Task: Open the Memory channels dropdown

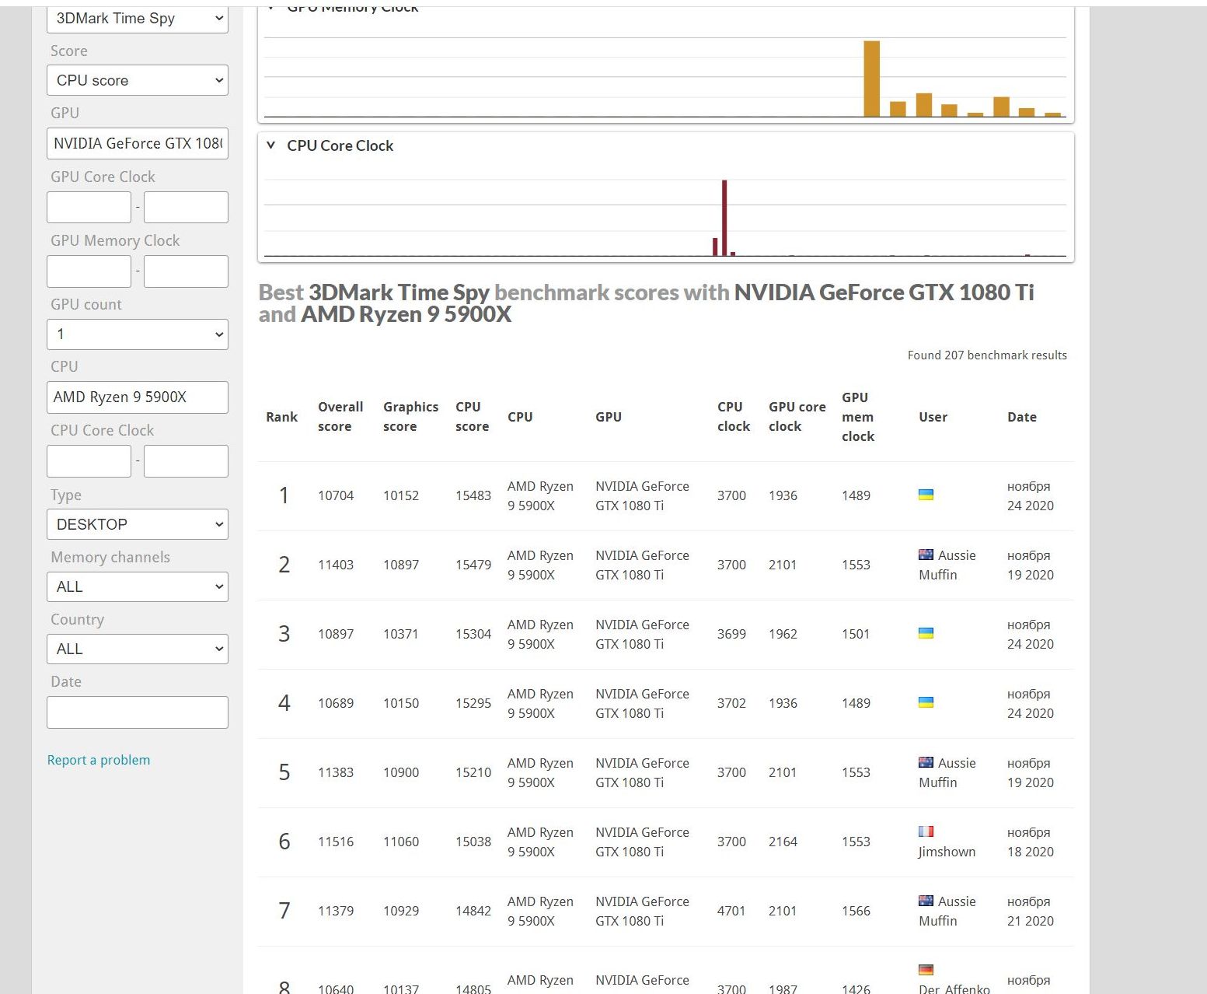Action: [138, 586]
